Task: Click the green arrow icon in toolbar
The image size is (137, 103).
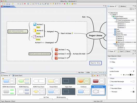Action: point(67,4)
